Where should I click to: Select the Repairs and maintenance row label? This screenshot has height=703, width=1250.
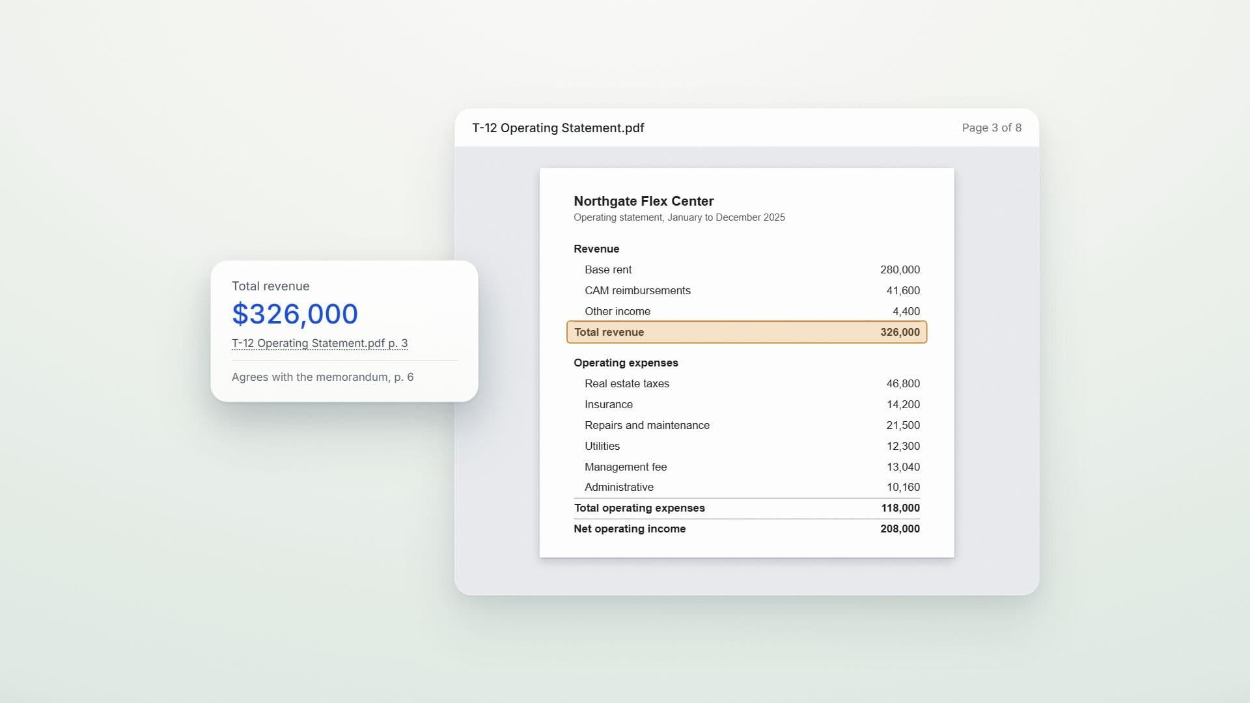tap(647, 425)
